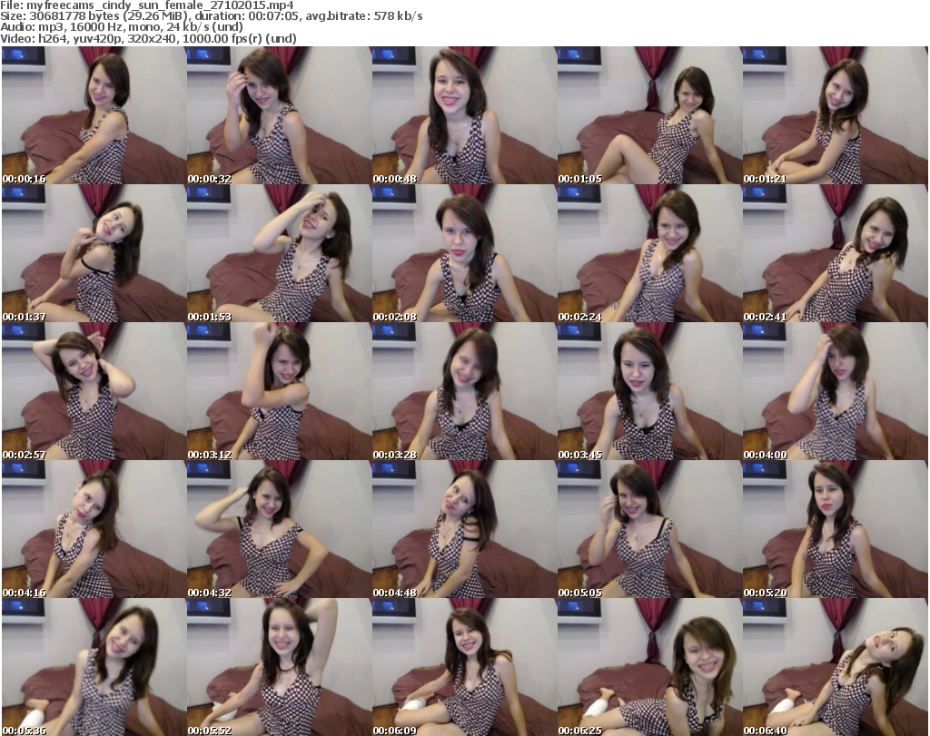
Task: Pick the thumbnail timestamped 00:02:08
Action: click(x=464, y=253)
